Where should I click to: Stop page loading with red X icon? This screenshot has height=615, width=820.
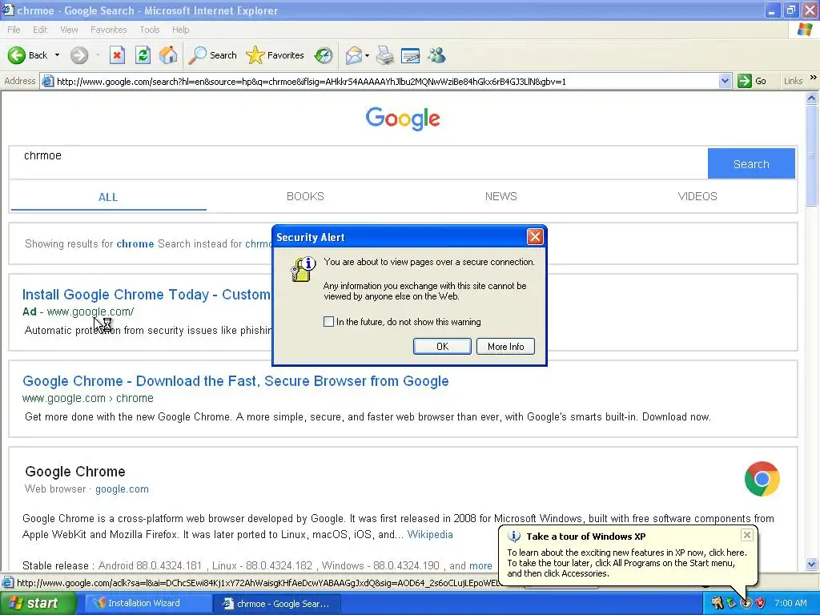[x=117, y=55]
